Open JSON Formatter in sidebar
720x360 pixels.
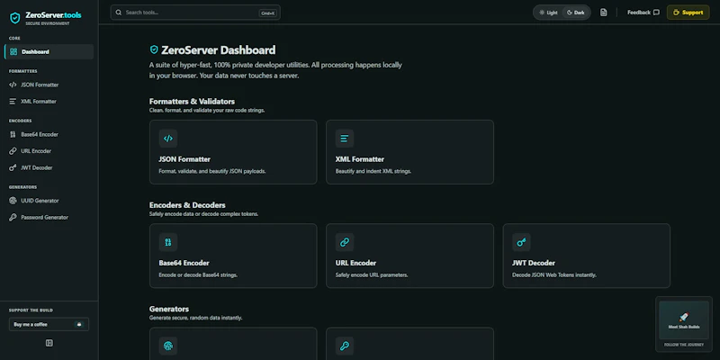point(49,85)
